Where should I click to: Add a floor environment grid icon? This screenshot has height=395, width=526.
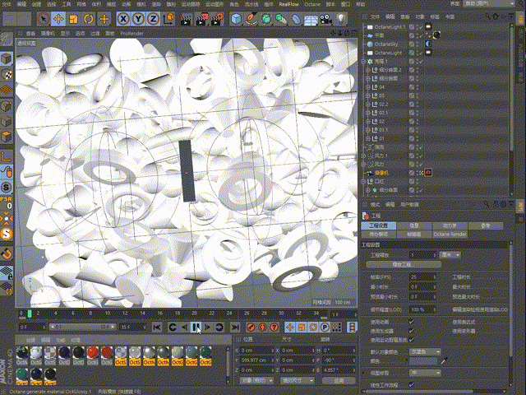click(311, 19)
